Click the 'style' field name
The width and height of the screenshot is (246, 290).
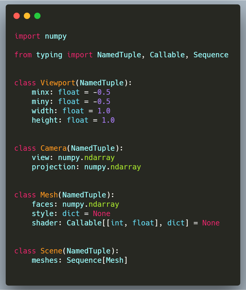click(43, 214)
